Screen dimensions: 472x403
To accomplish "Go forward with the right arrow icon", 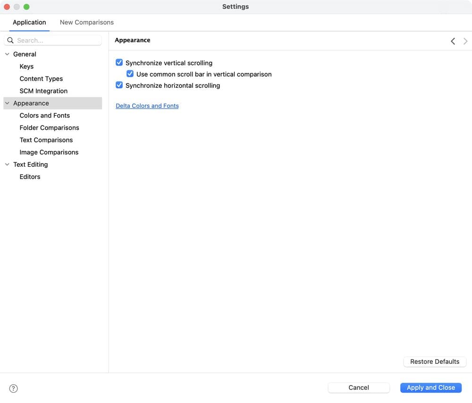I will click(x=465, y=41).
